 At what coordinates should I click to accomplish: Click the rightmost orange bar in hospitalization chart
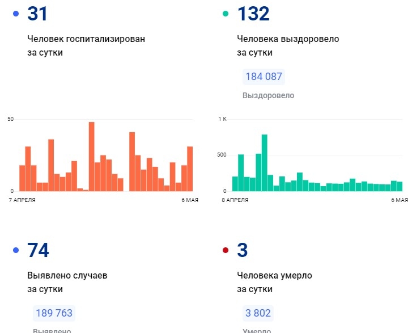point(190,169)
